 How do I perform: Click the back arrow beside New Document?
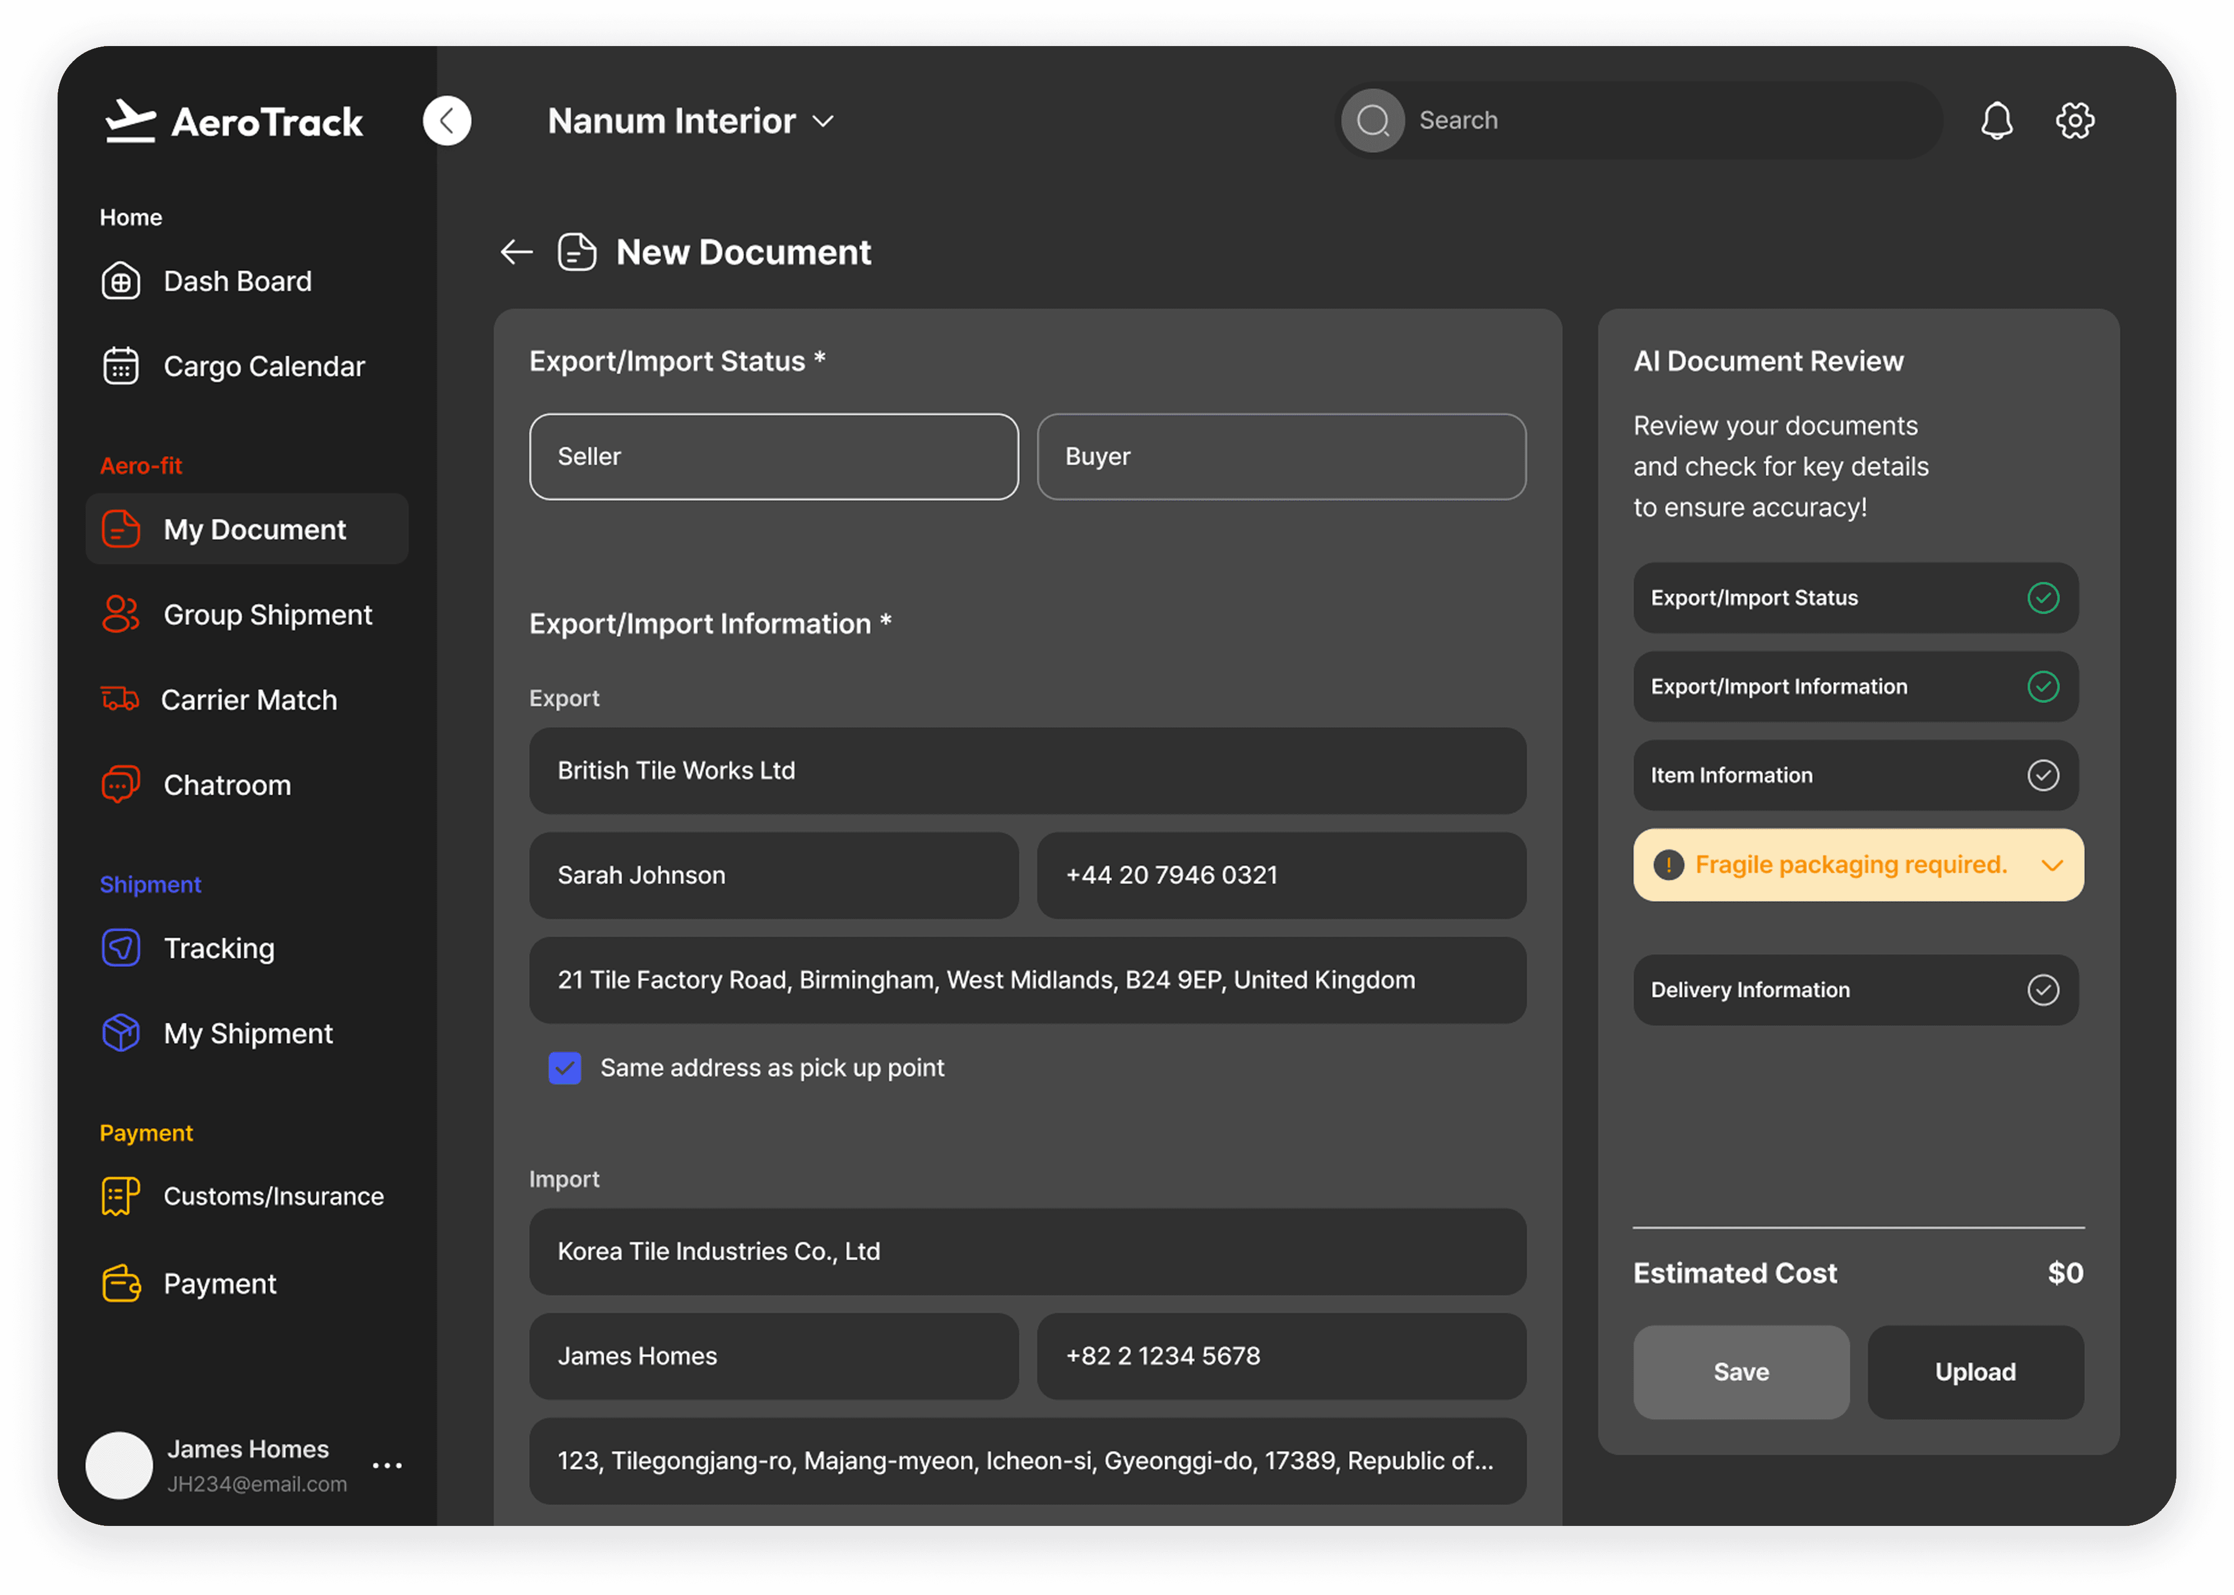[x=516, y=253]
